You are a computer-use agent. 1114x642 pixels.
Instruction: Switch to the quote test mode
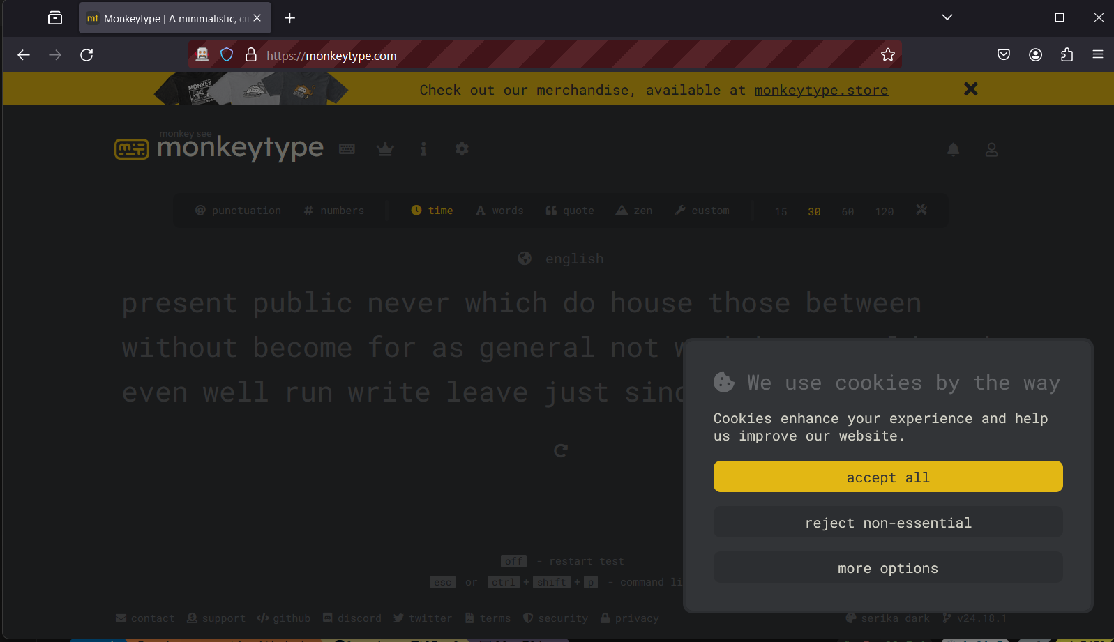570,211
